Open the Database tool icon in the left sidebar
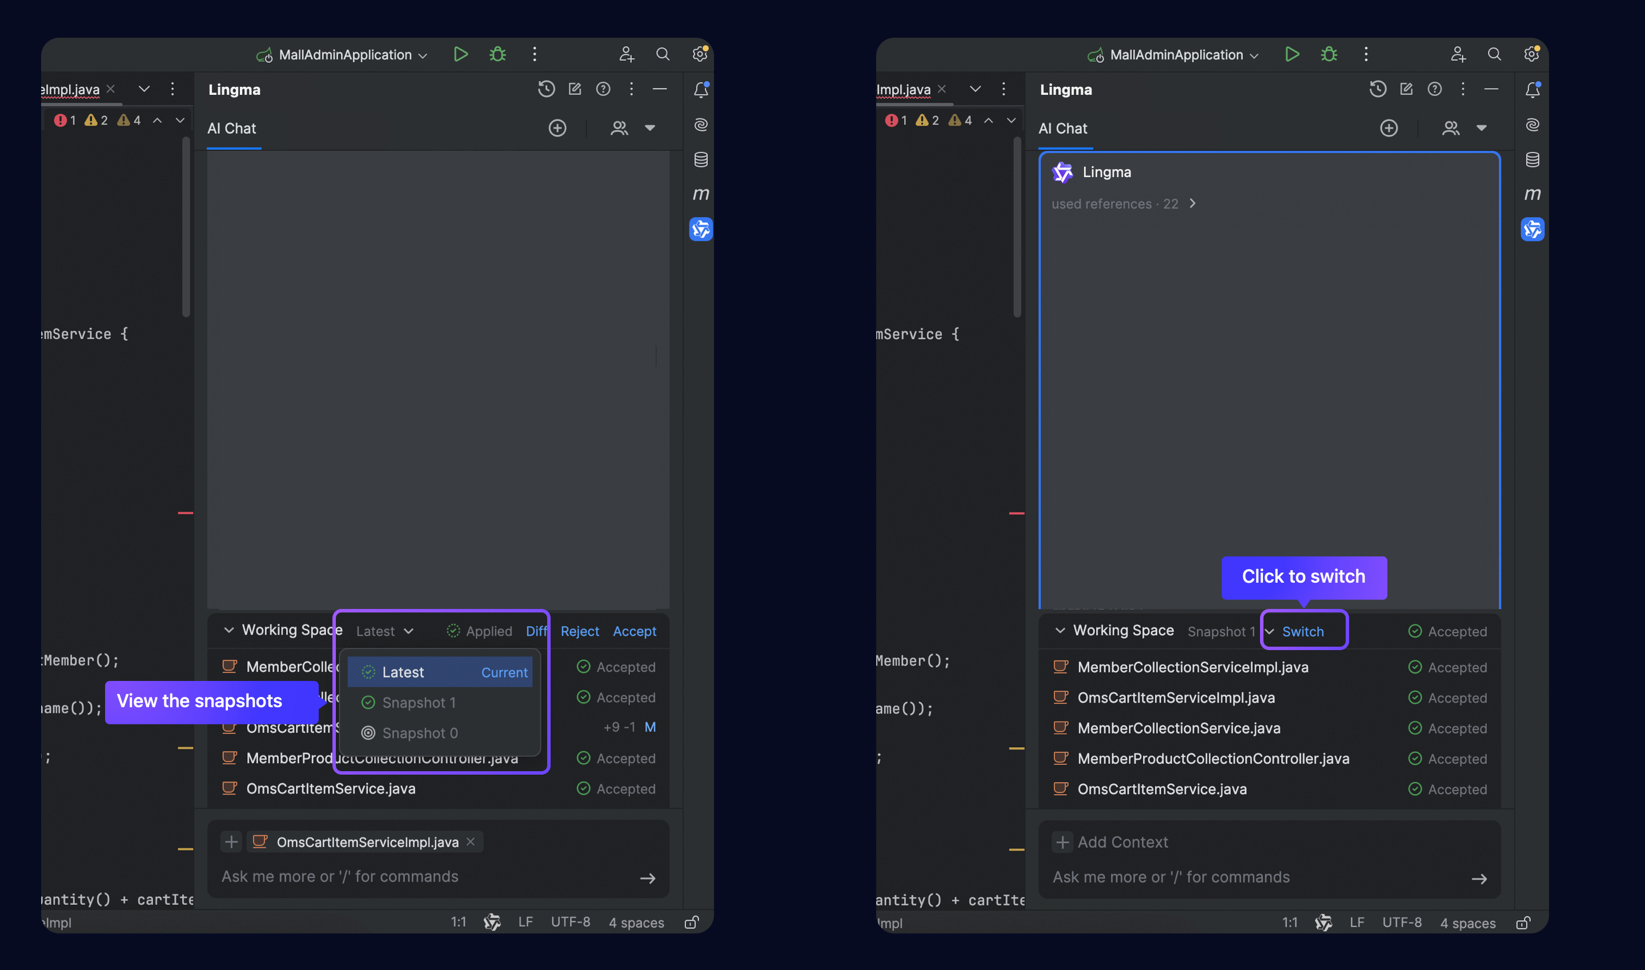The width and height of the screenshot is (1645, 970). 701,159
